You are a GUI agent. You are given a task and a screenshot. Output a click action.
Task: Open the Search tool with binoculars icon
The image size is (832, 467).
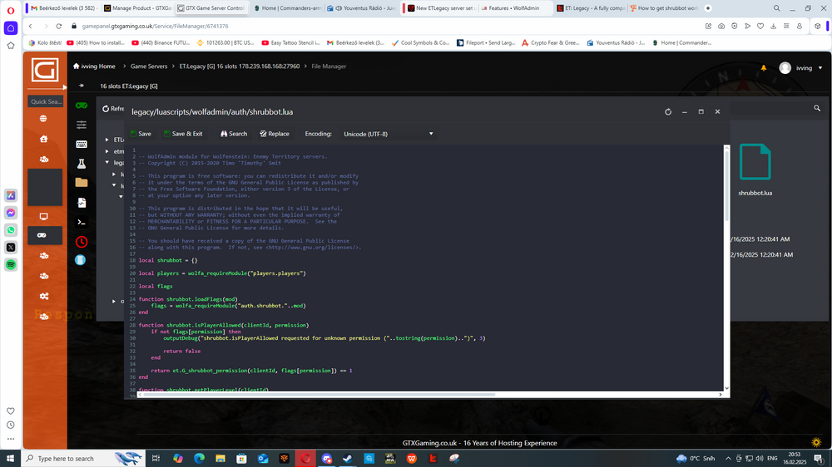[x=234, y=134]
